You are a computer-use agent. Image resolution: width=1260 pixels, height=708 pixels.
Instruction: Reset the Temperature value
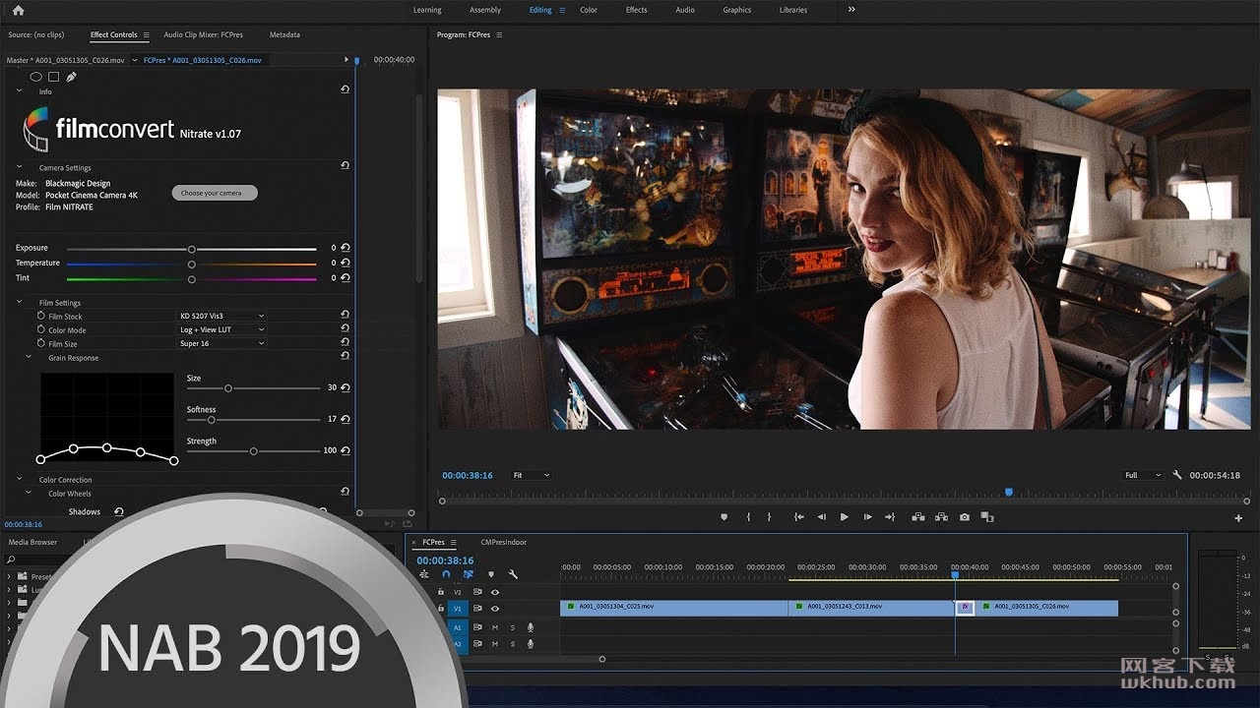346,263
